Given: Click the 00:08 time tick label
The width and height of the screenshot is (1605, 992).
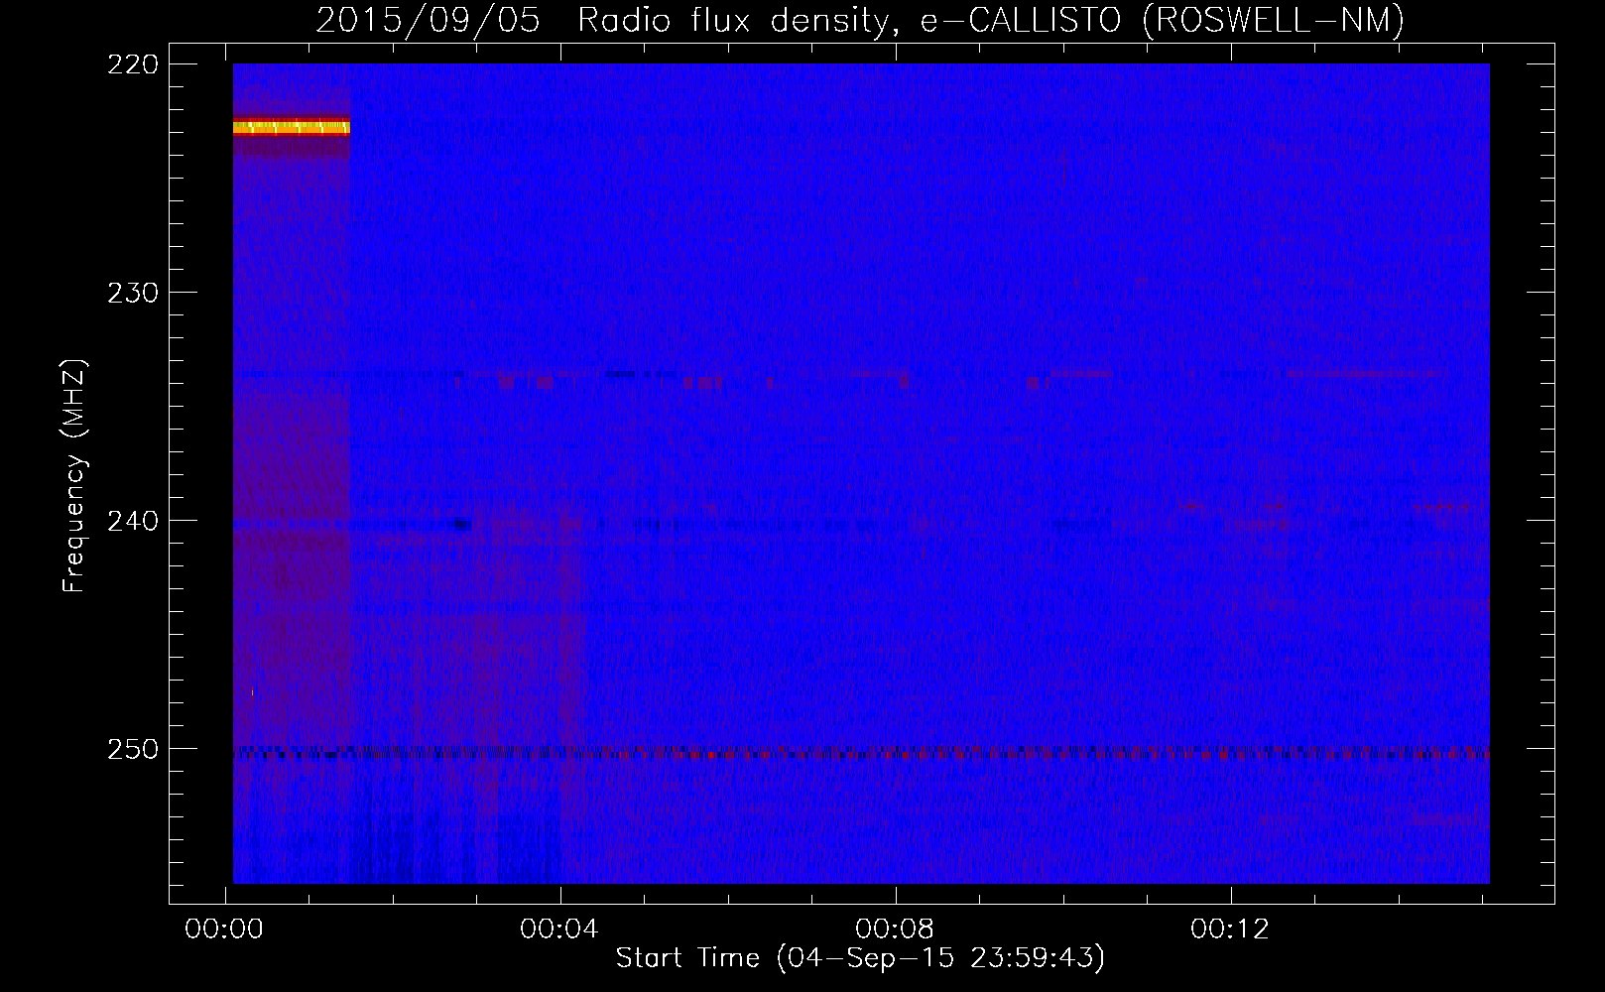Looking at the screenshot, I should click(x=895, y=930).
